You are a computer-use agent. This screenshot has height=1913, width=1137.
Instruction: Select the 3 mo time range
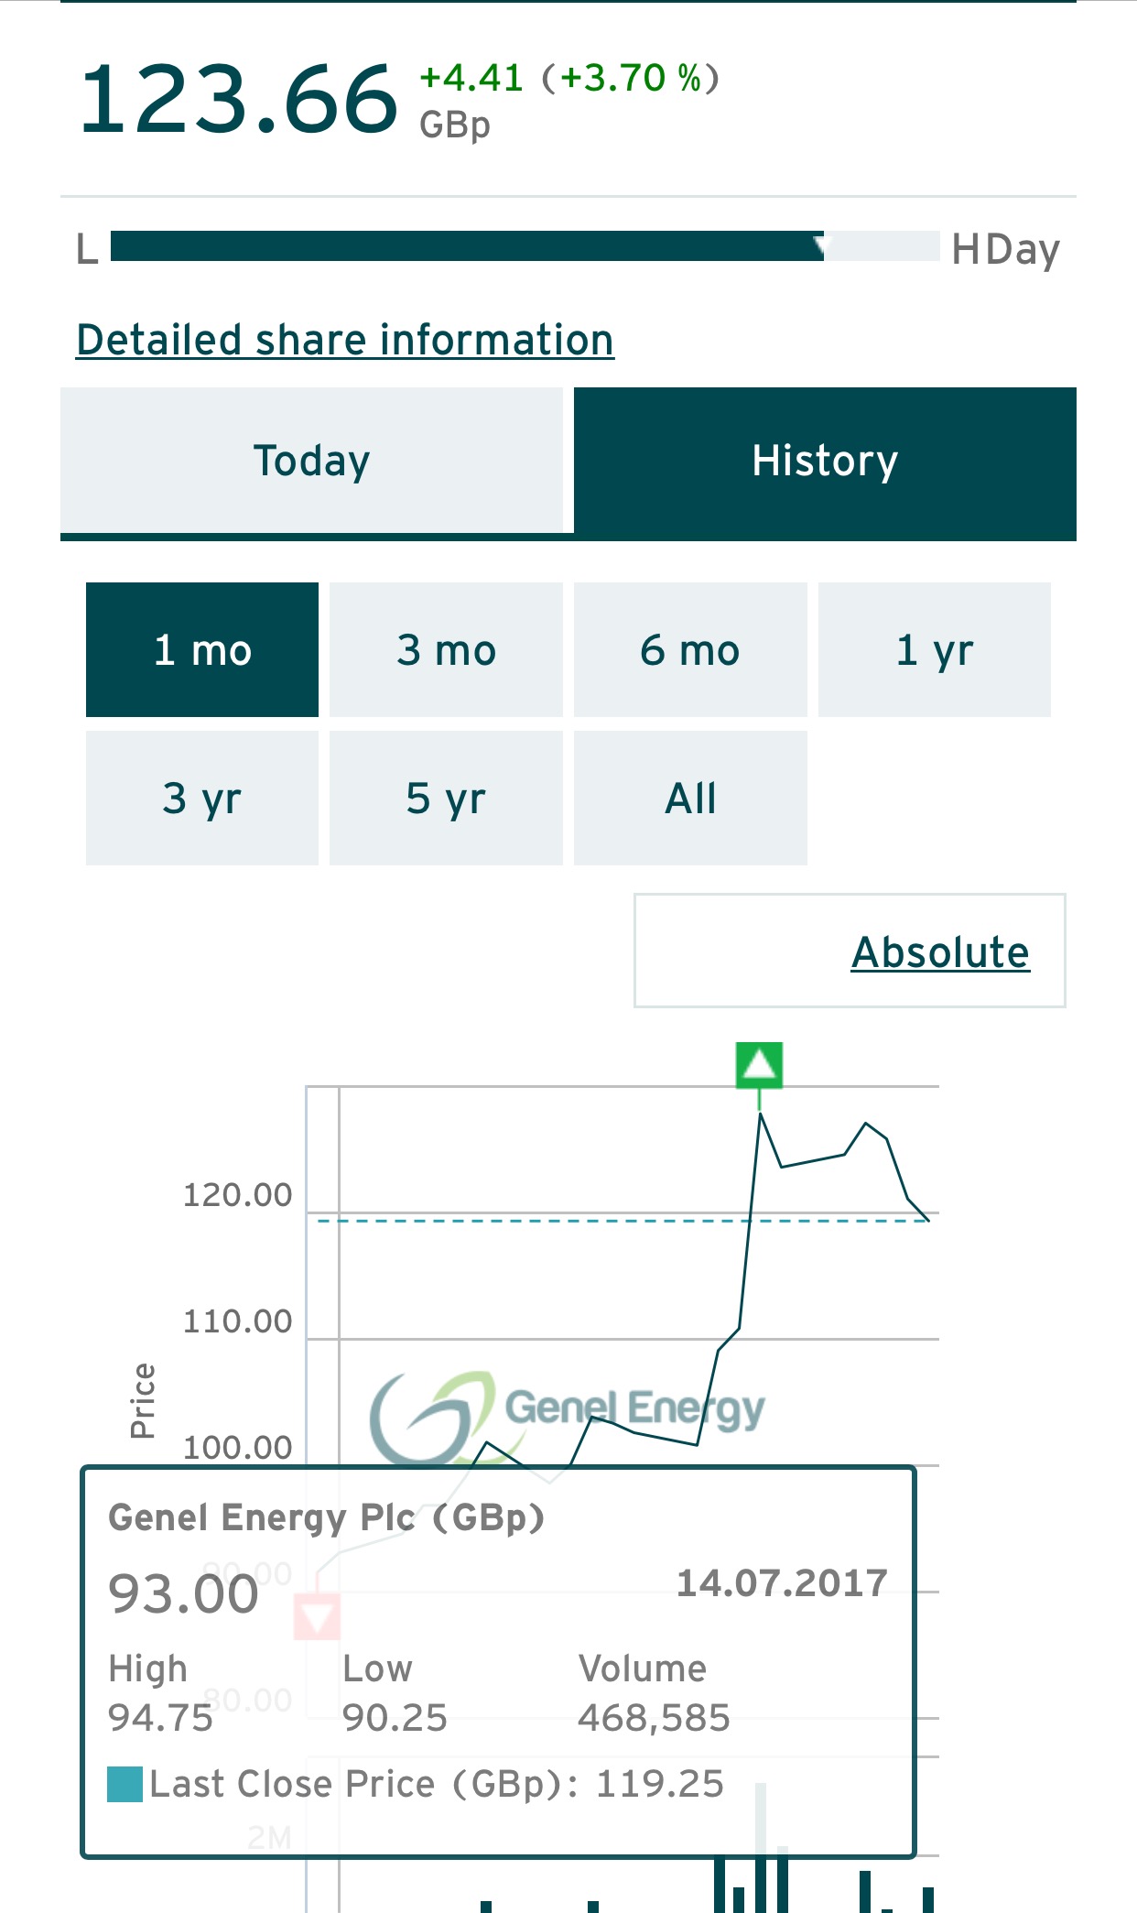point(446,649)
